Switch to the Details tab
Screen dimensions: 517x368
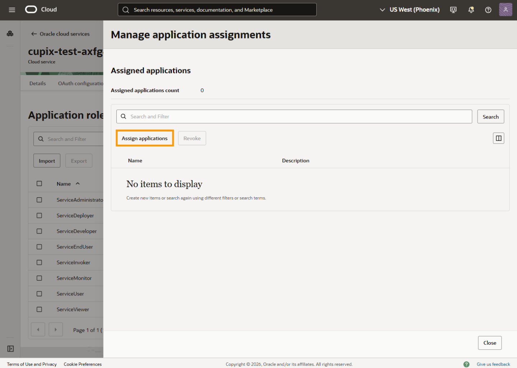pos(38,83)
